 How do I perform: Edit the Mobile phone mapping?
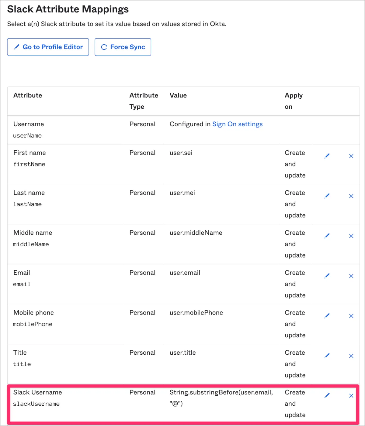(327, 316)
